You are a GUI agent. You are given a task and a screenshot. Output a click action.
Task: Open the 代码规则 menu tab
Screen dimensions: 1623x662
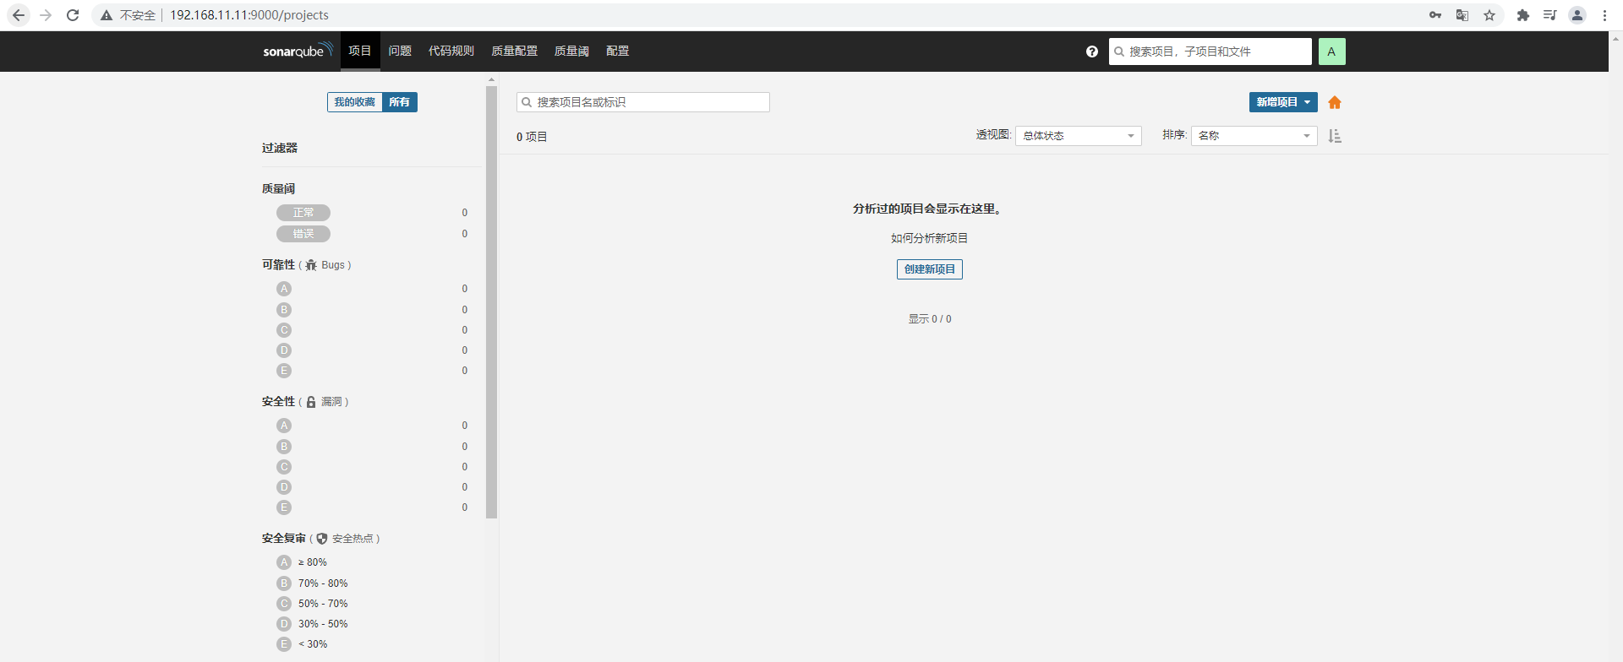pyautogui.click(x=451, y=52)
